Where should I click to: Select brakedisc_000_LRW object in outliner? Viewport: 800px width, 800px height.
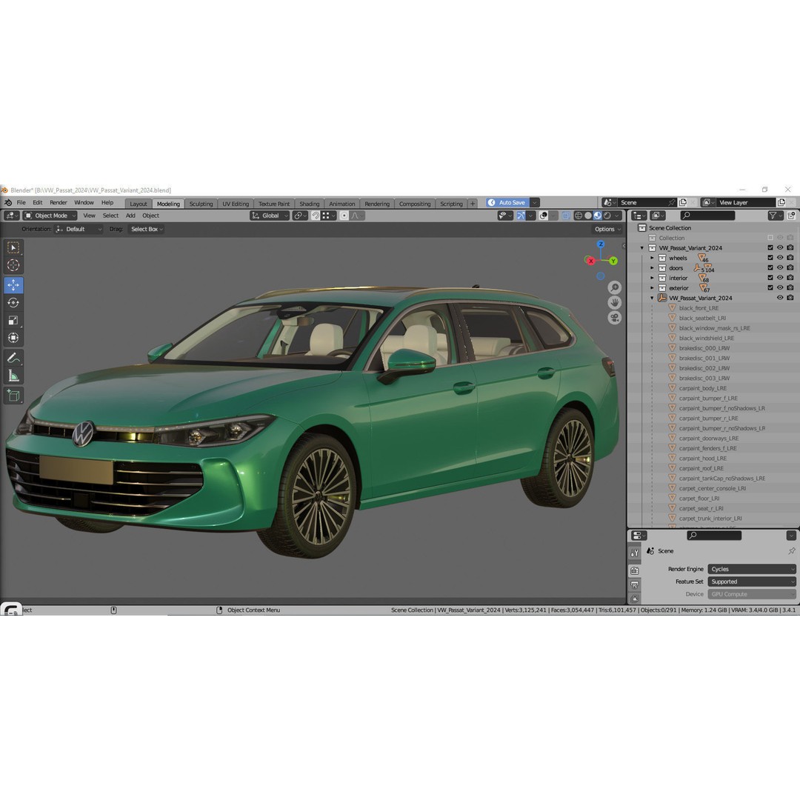(x=704, y=348)
